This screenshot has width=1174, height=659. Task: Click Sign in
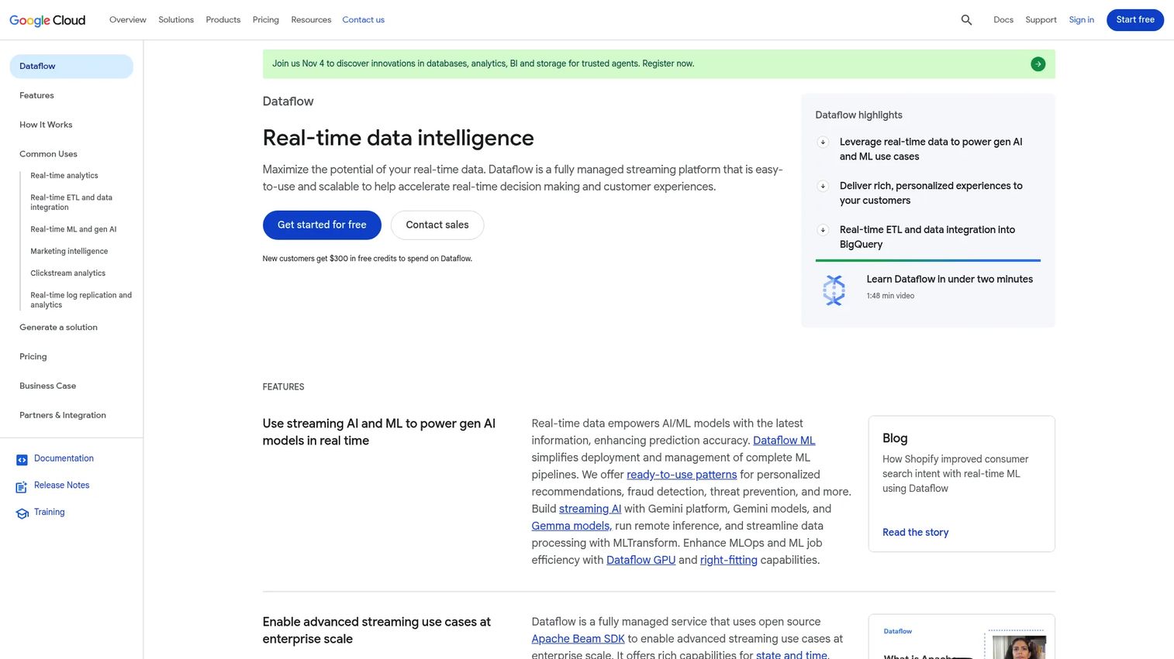click(x=1082, y=20)
